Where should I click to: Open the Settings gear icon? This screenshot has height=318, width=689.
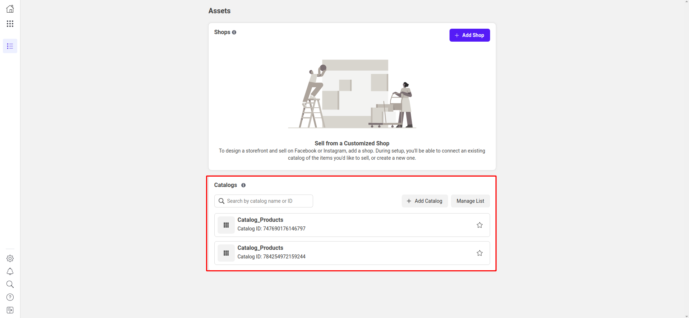[10, 258]
